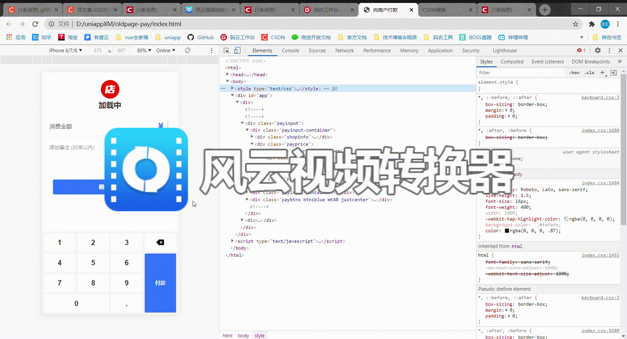The image size is (627, 339).
Task: Toggle element state with :hov
Action: [x=574, y=73]
